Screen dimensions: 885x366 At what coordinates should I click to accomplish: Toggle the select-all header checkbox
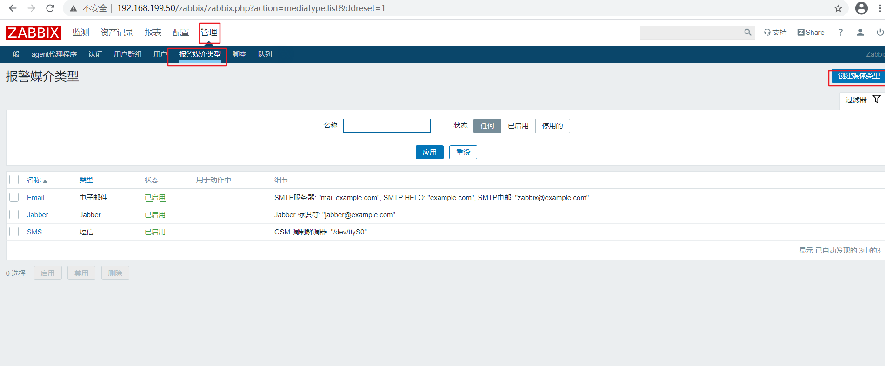[x=14, y=180]
